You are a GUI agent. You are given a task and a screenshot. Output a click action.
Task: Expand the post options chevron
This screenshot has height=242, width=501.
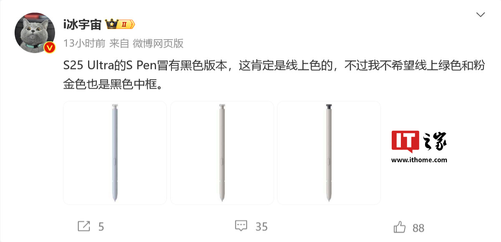(x=481, y=15)
